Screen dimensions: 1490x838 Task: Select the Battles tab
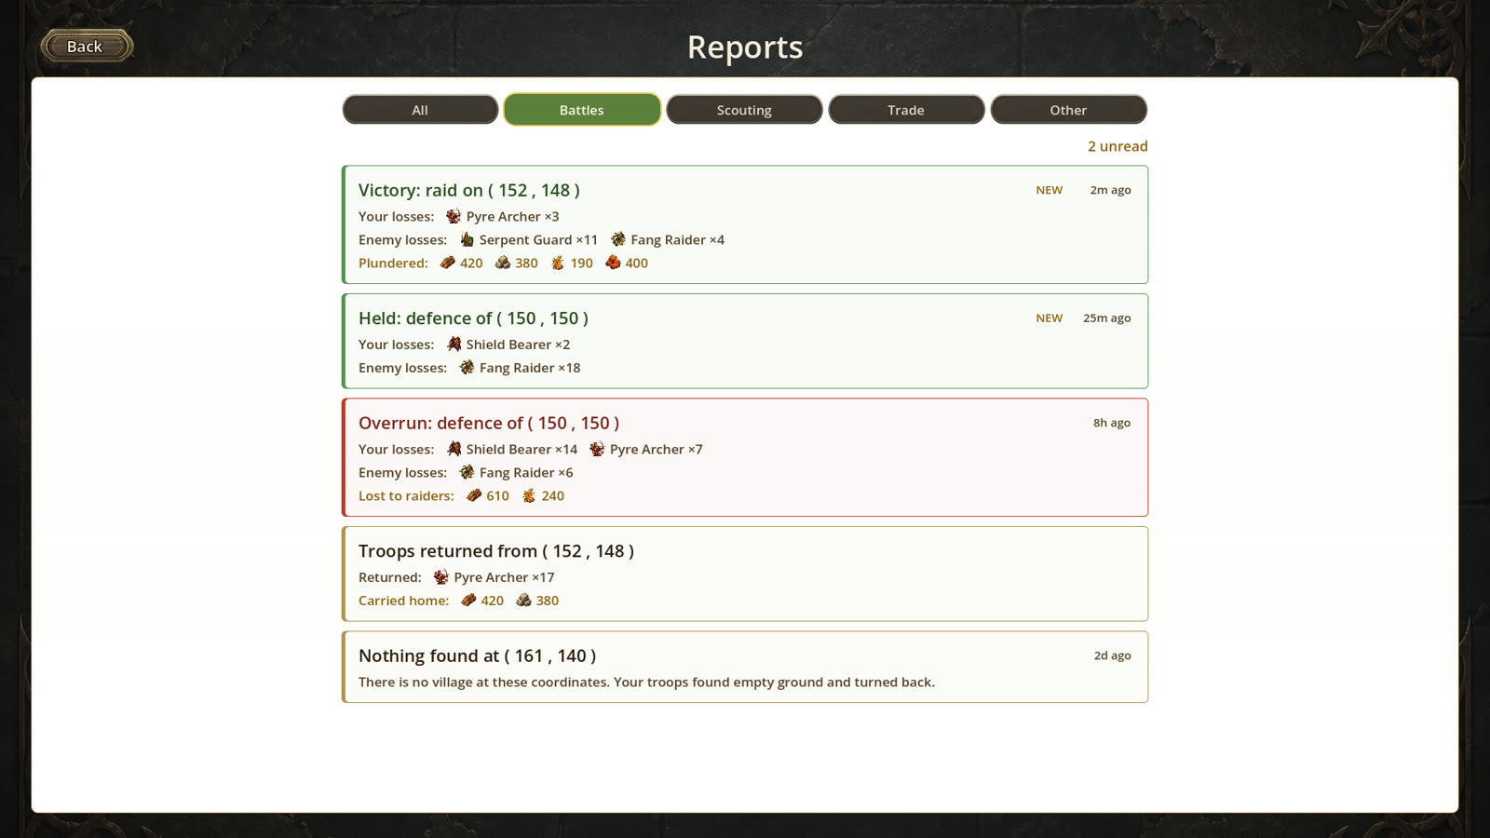point(582,110)
